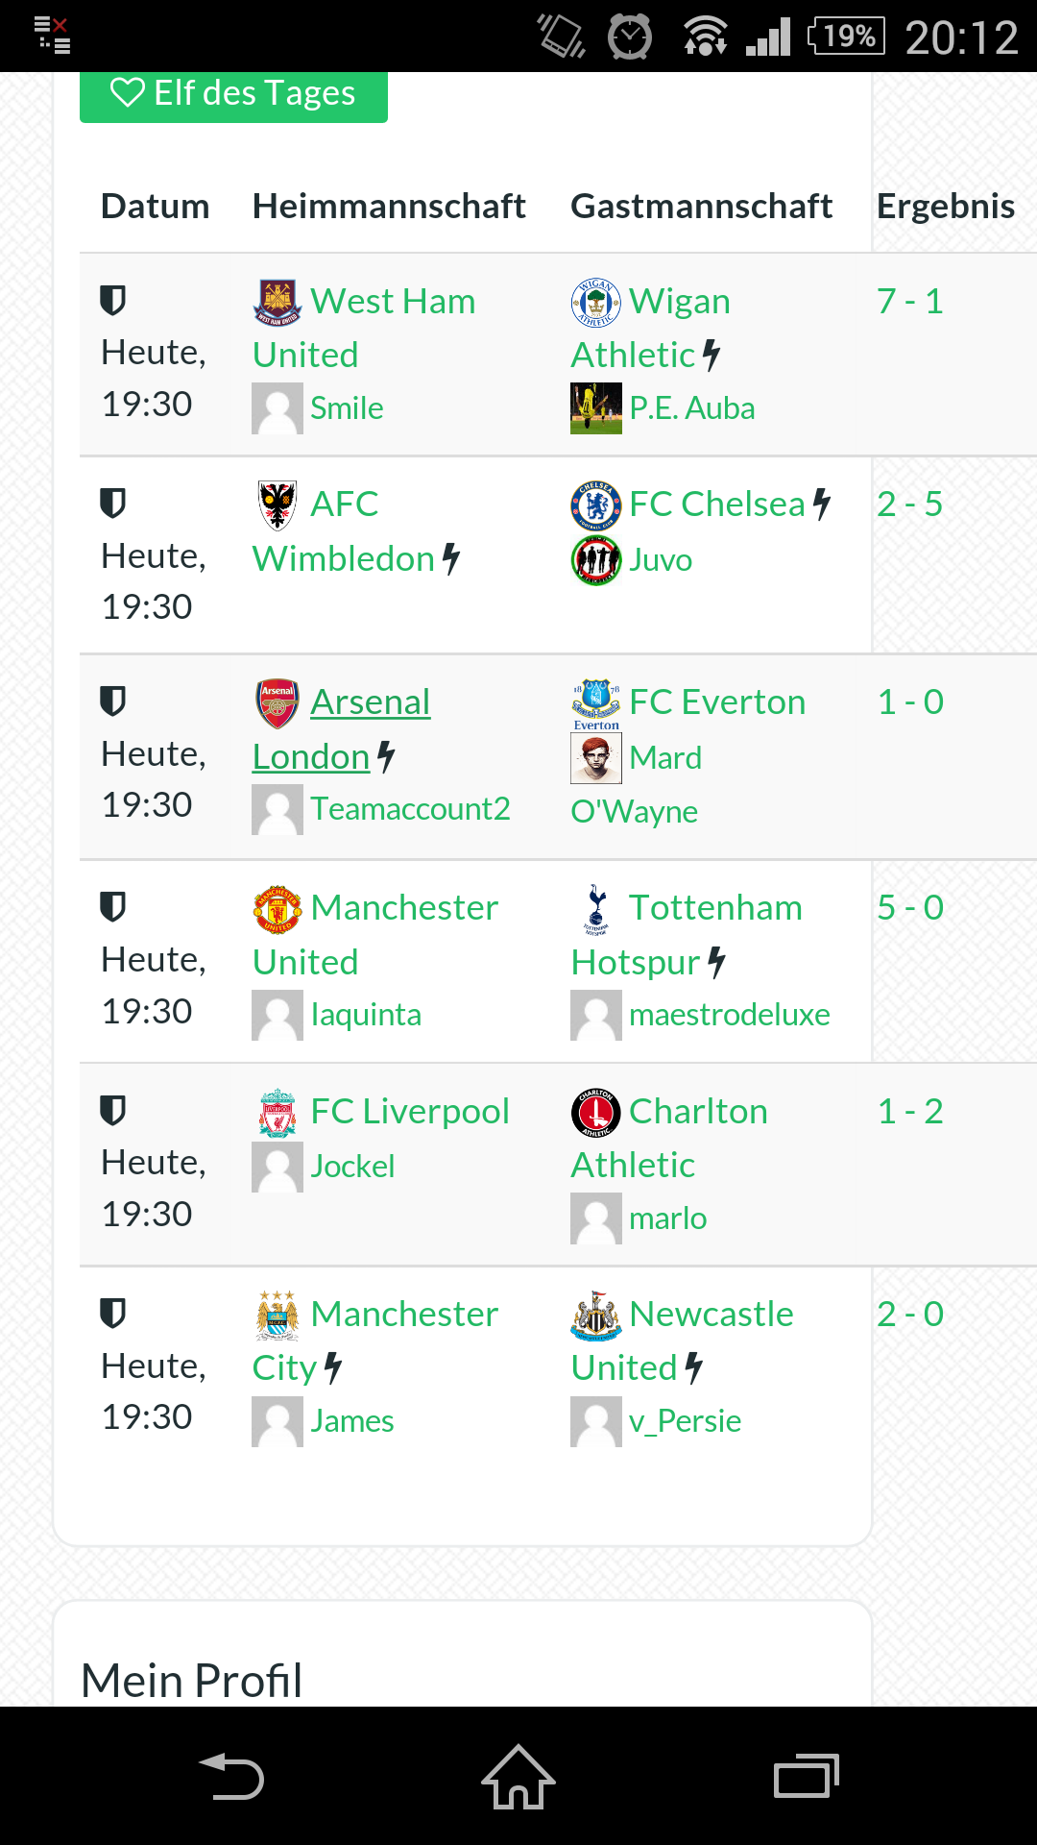The image size is (1037, 1845).
Task: Tap the Charlton Athletic club crest
Action: [595, 1112]
